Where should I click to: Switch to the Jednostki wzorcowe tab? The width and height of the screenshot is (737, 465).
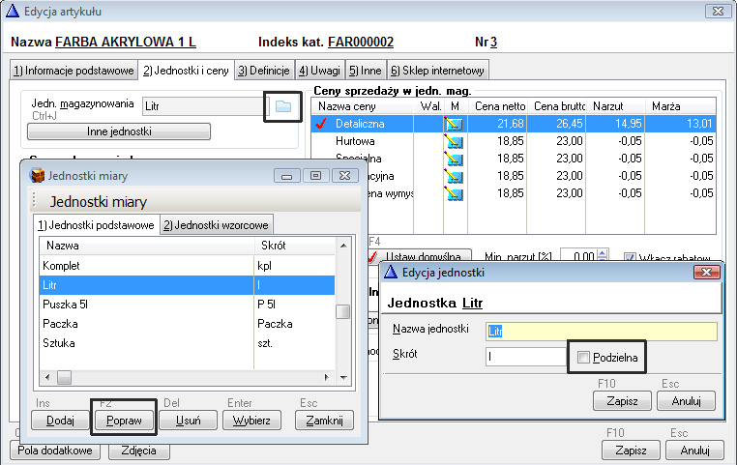[x=217, y=224]
